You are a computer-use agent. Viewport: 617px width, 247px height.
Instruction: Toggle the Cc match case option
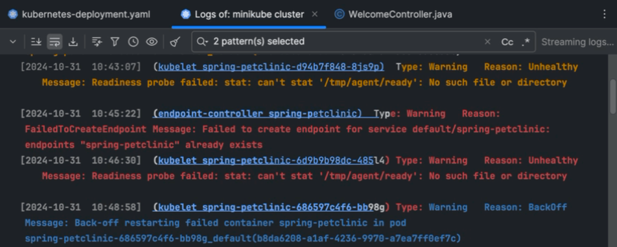click(507, 42)
